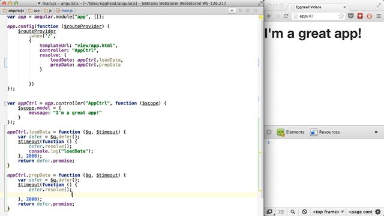Click the DevTools console prompt line

point(324,142)
